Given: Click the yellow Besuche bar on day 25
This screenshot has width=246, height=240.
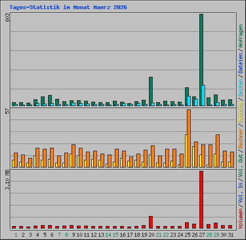Looking at the screenshot, I should 186,151.
